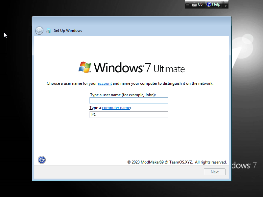
Task: Grab the language bar drag handle
Action: pos(187,4)
